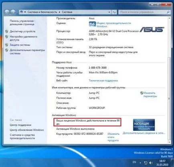174x167 pixels.
Task: Click the shield icon next to Дополнительные параметры системы
Action: click(x=6, y=50)
